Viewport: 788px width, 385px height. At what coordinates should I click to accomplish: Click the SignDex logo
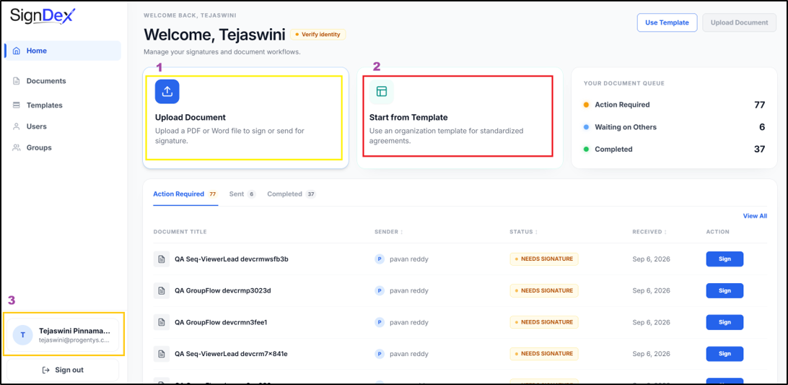click(43, 15)
